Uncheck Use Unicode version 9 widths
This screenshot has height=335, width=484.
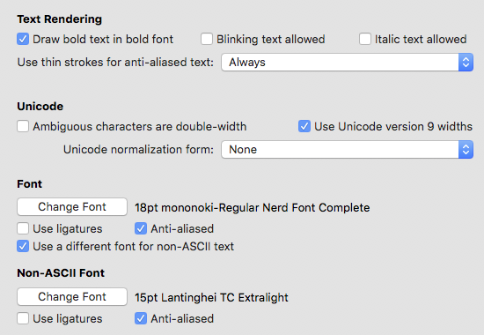304,127
